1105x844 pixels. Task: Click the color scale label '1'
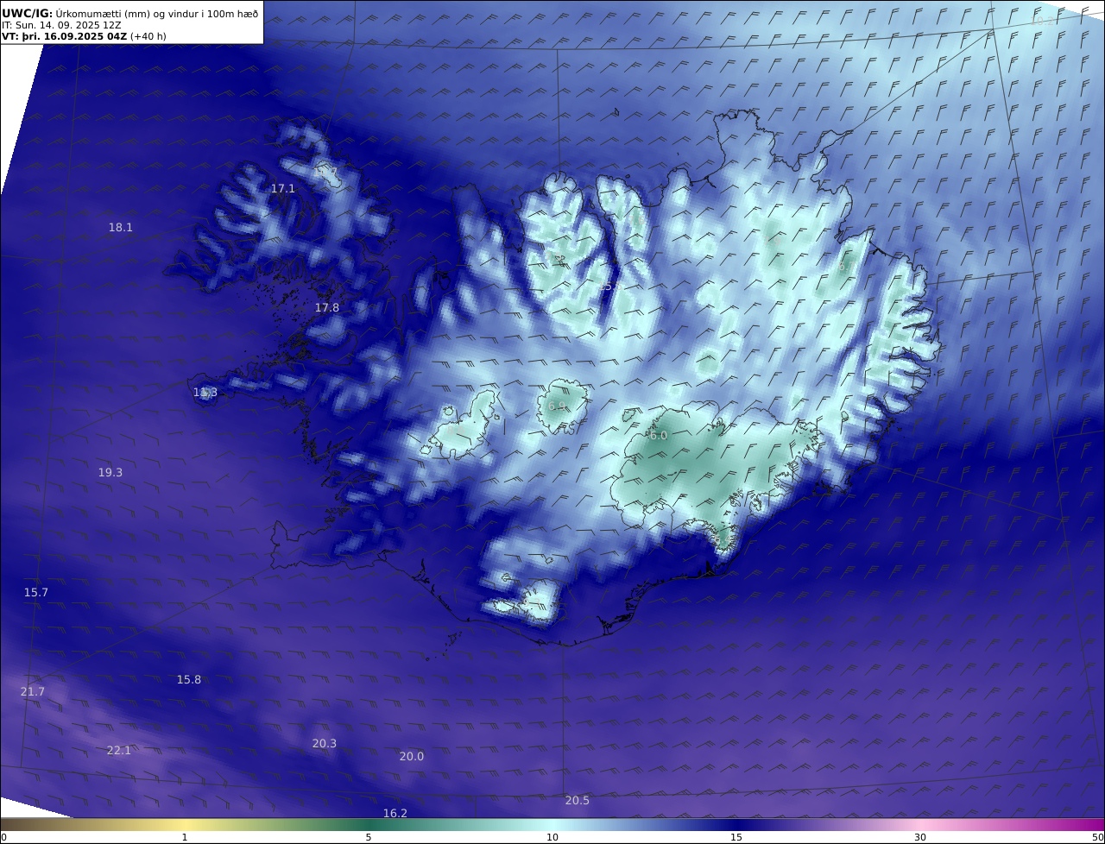[185, 837]
